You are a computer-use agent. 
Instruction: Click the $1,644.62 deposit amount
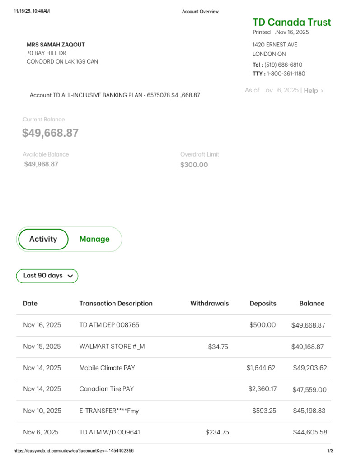click(x=261, y=368)
